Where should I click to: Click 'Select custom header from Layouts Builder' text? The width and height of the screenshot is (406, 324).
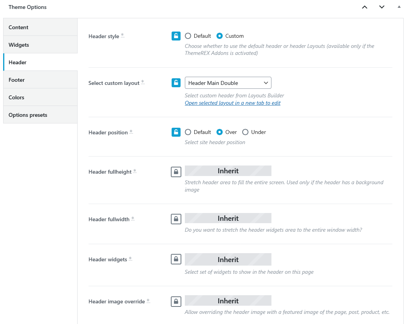pos(234,95)
